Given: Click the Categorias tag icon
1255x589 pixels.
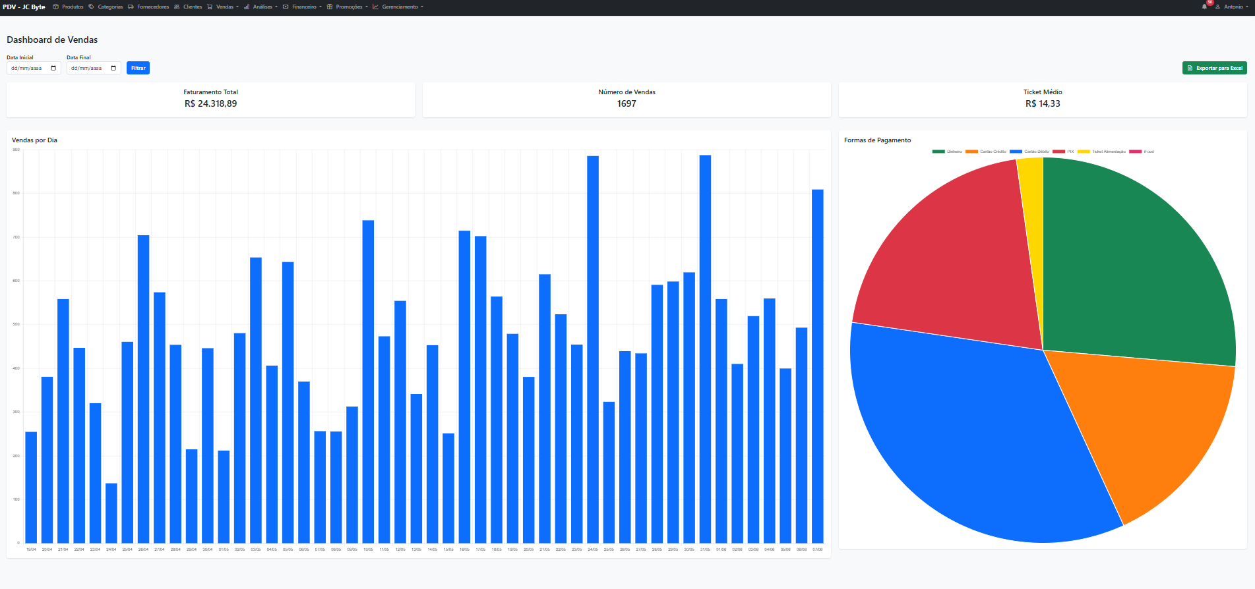Looking at the screenshot, I should click(92, 7).
